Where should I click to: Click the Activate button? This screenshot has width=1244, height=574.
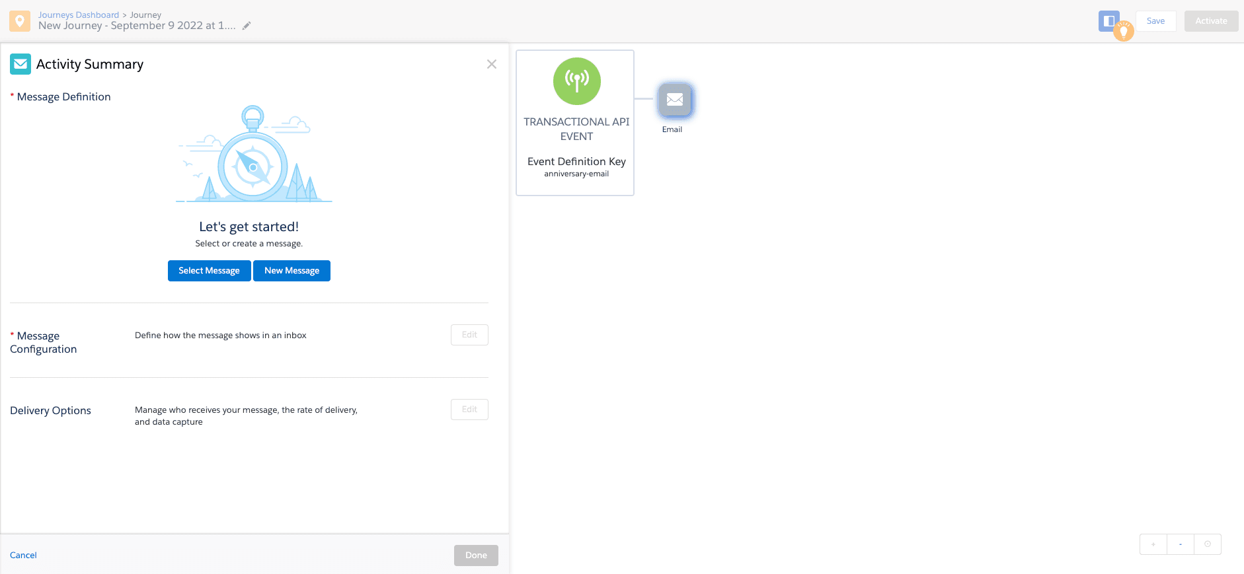tap(1211, 21)
